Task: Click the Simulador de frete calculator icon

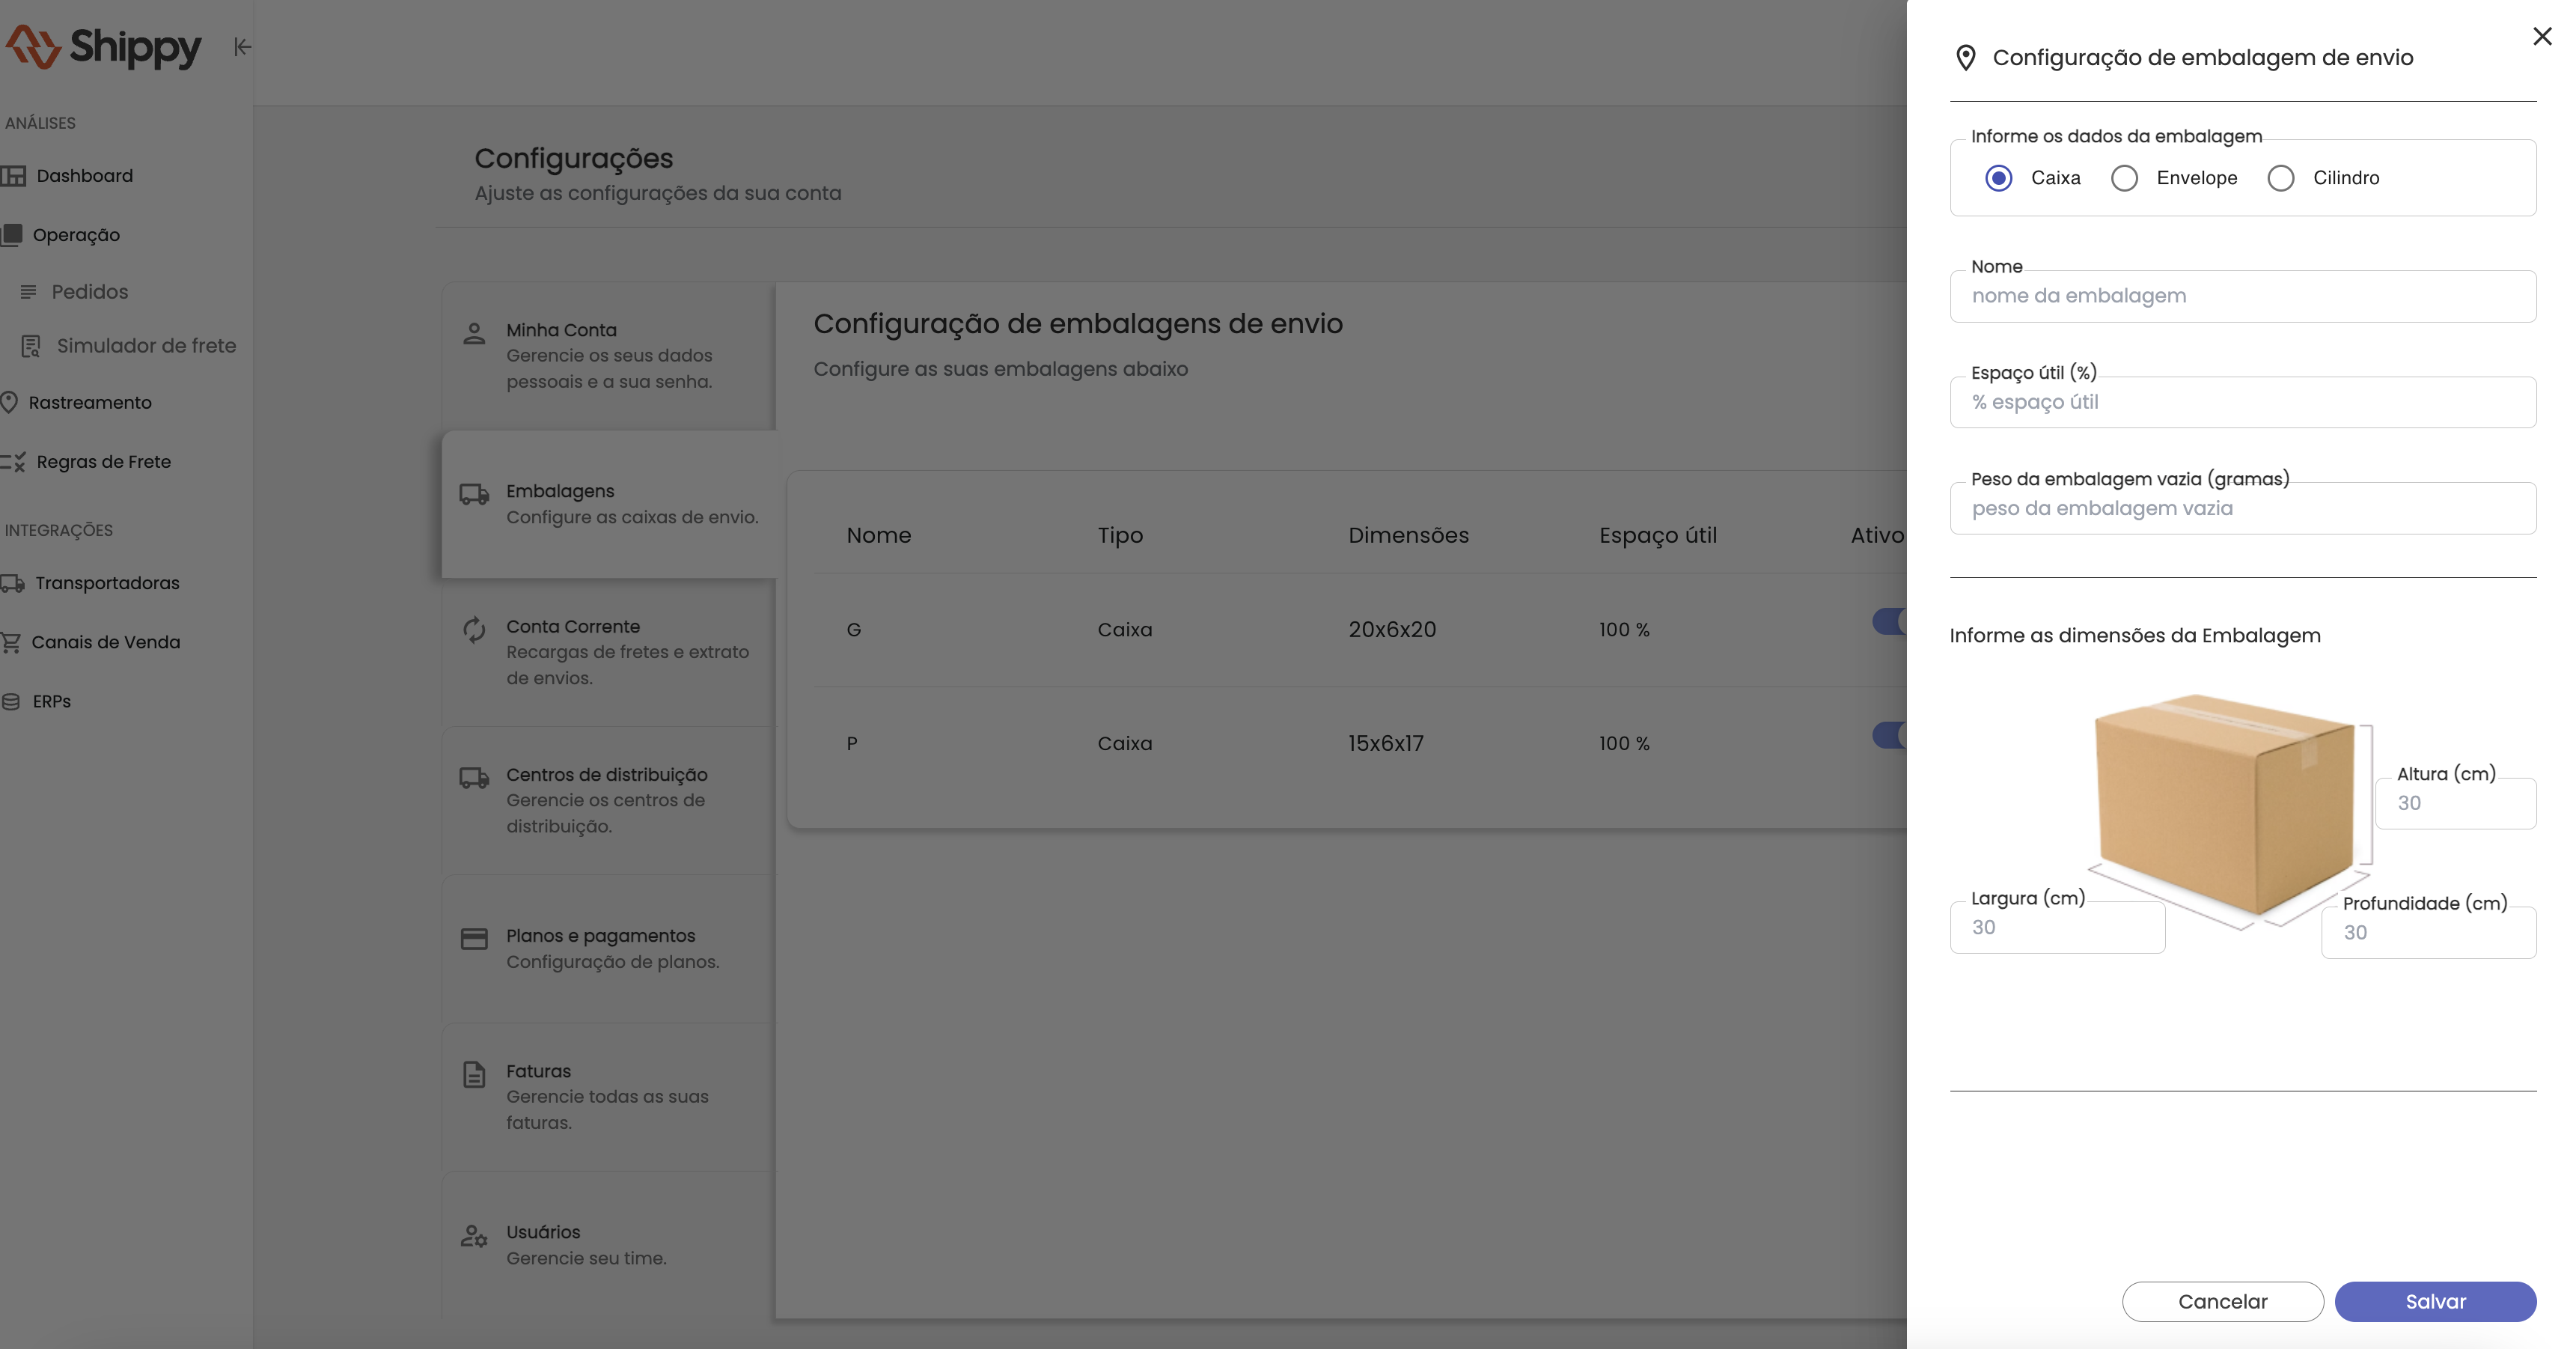Action: pyautogui.click(x=31, y=346)
